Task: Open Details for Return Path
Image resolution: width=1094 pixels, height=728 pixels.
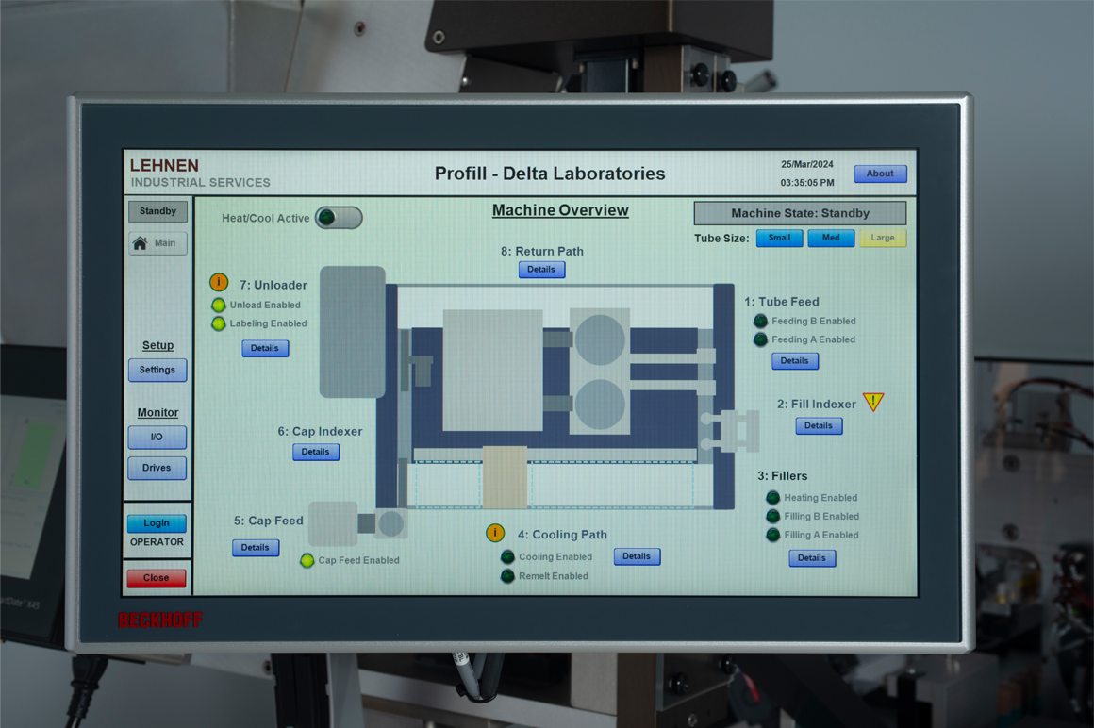Action: click(541, 270)
